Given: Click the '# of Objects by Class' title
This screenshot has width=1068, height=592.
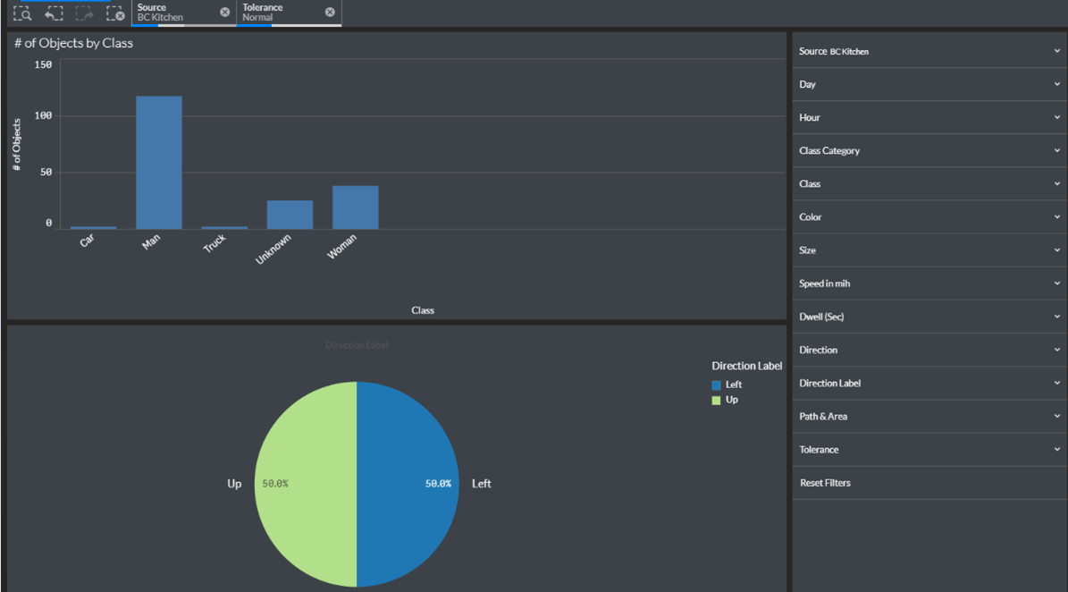Looking at the screenshot, I should (73, 43).
